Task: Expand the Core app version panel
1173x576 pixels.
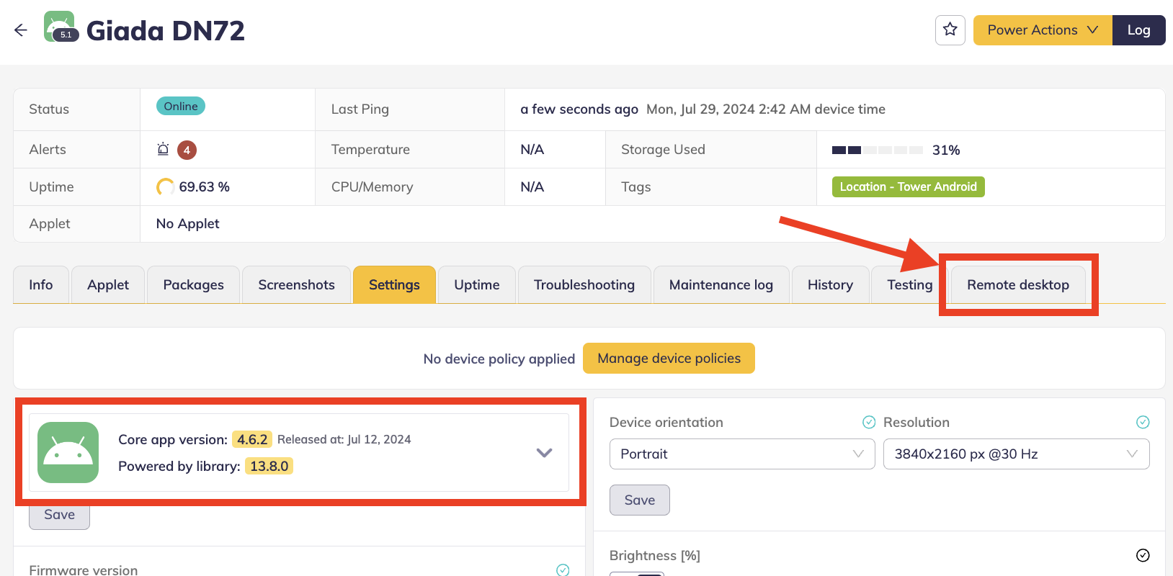Action: pyautogui.click(x=544, y=453)
